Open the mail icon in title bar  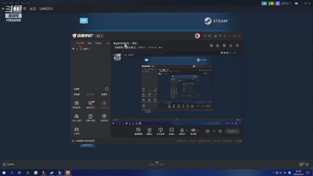point(205,36)
